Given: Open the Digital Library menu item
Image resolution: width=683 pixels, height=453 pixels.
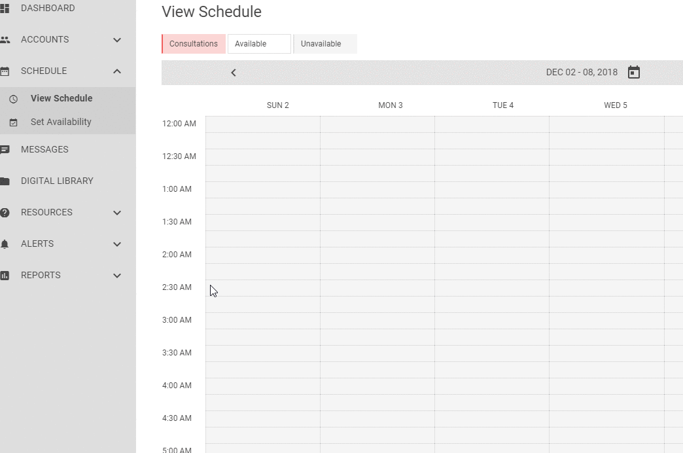Looking at the screenshot, I should 57,181.
